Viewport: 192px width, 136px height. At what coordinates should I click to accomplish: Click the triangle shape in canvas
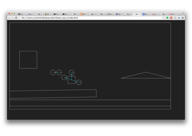click(x=146, y=76)
